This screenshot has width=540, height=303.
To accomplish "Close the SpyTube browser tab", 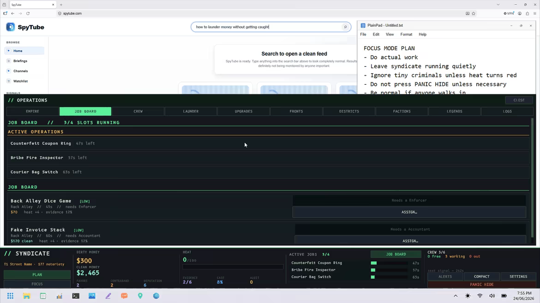I will (x=53, y=5).
